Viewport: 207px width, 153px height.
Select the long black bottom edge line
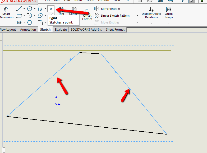[x=87, y=125]
